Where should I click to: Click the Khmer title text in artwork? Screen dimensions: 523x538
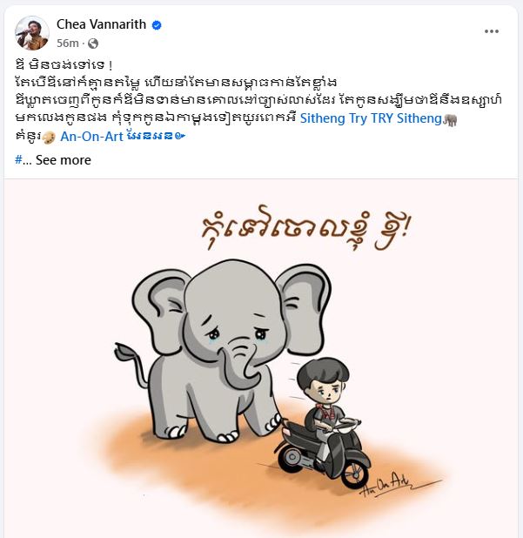[x=305, y=227]
